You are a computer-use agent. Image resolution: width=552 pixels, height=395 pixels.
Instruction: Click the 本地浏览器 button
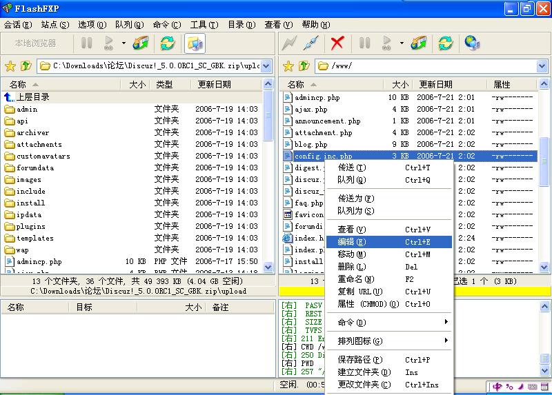pyautogui.click(x=36, y=43)
